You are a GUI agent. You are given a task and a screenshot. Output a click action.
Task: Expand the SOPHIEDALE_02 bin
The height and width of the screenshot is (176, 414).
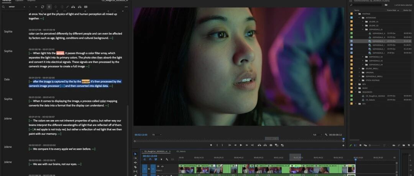click(x=363, y=57)
